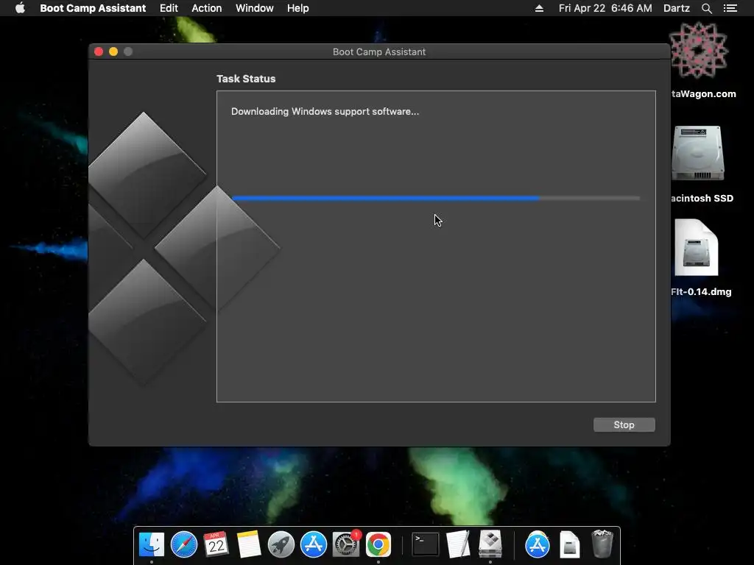
Task: Click the Boot Camp Assistant Dock icon
Action: coord(490,544)
